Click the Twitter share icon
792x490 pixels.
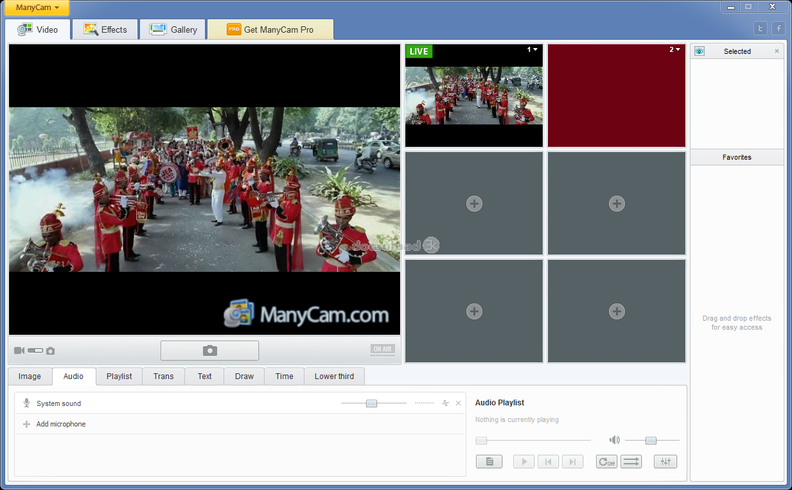coord(761,28)
